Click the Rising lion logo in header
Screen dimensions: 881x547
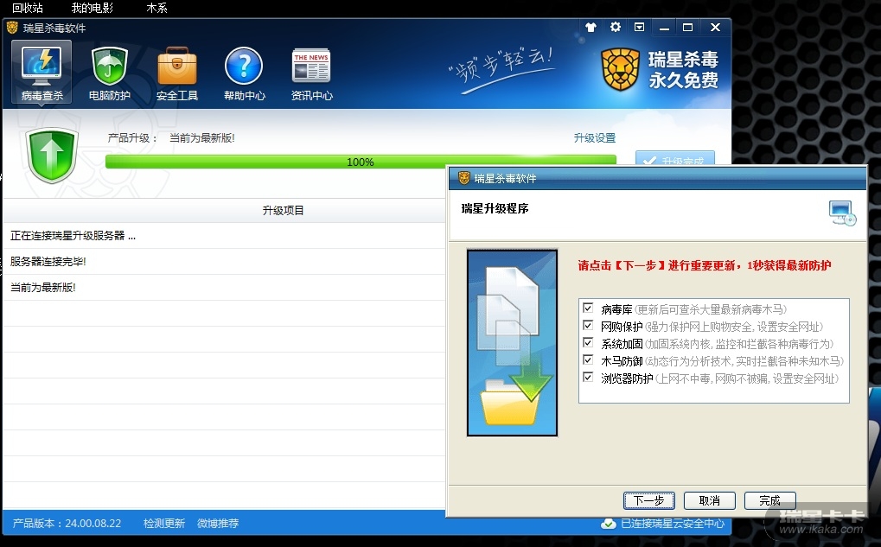coord(620,70)
